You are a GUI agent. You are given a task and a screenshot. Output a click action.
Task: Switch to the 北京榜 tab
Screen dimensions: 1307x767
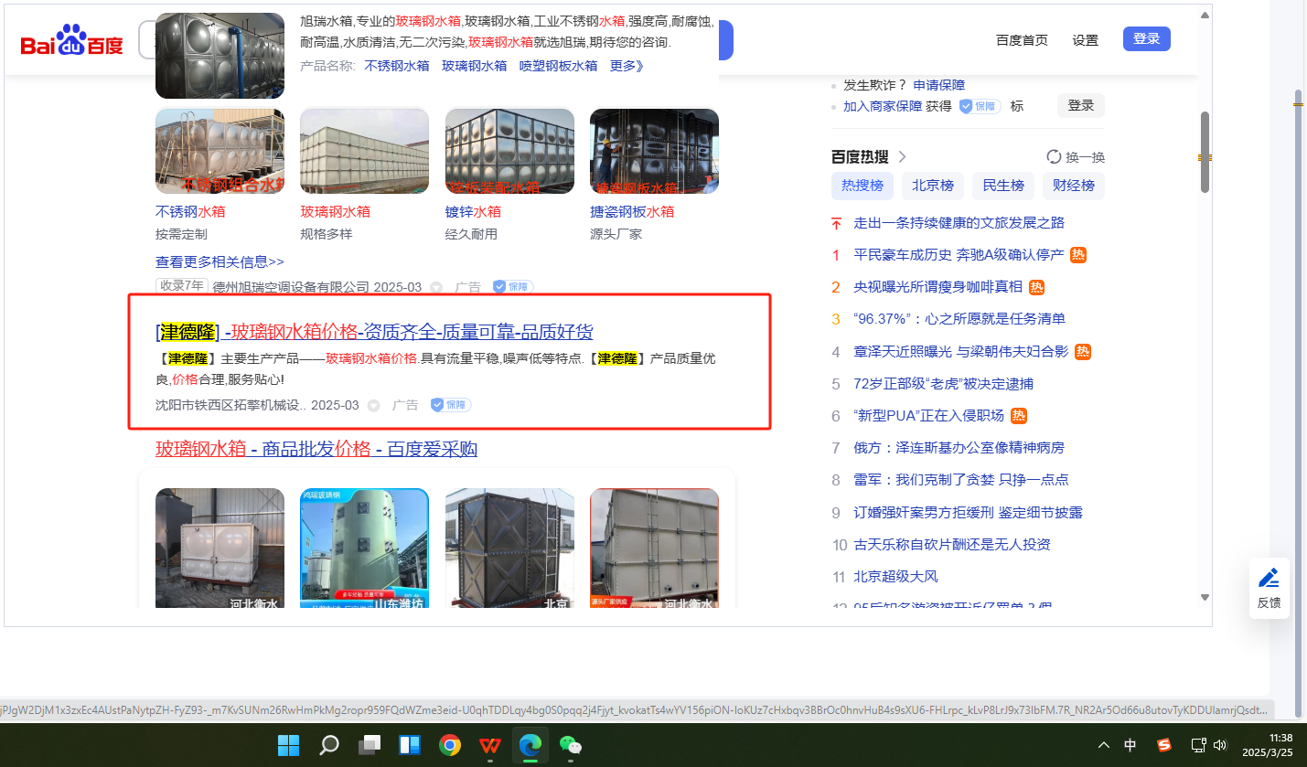(933, 186)
